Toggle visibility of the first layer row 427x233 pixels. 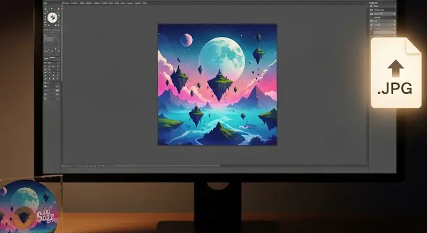(372, 7)
